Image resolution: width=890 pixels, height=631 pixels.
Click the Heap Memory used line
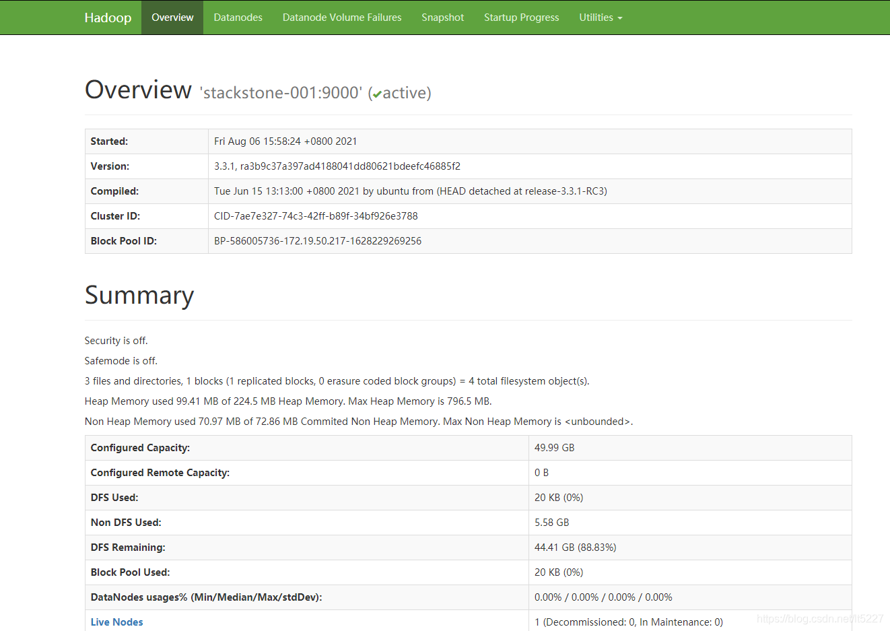(288, 401)
